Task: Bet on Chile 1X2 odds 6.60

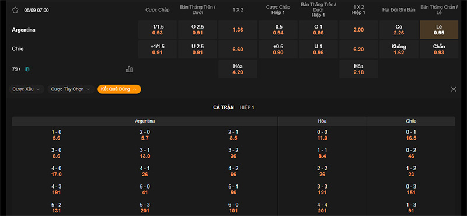Action: 238,49
